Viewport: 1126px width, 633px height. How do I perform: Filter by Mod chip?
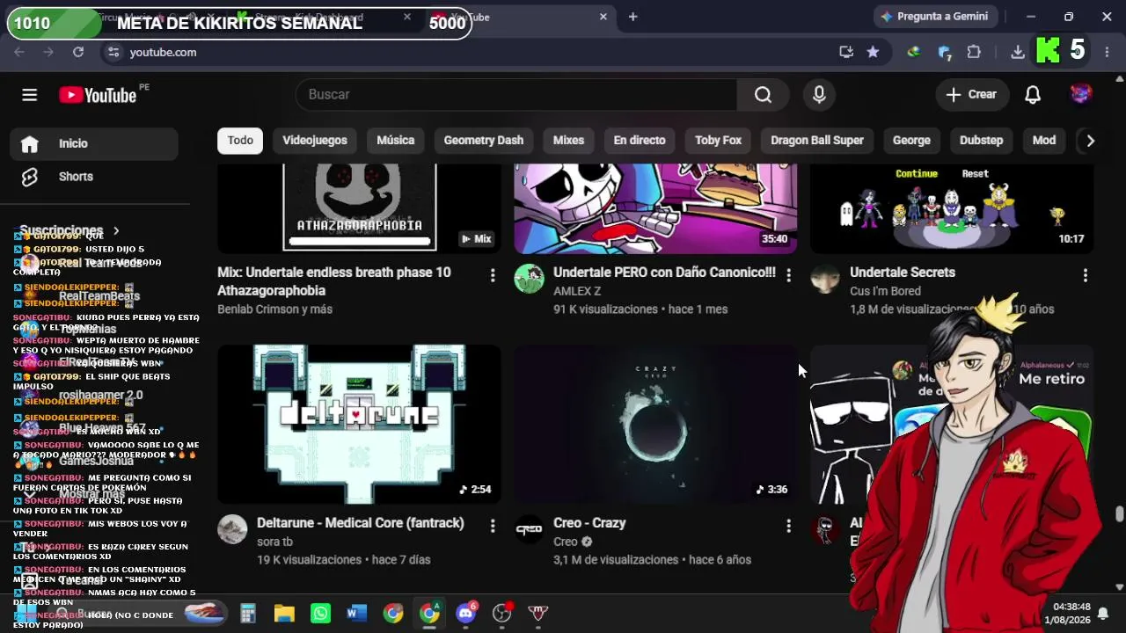click(1044, 141)
